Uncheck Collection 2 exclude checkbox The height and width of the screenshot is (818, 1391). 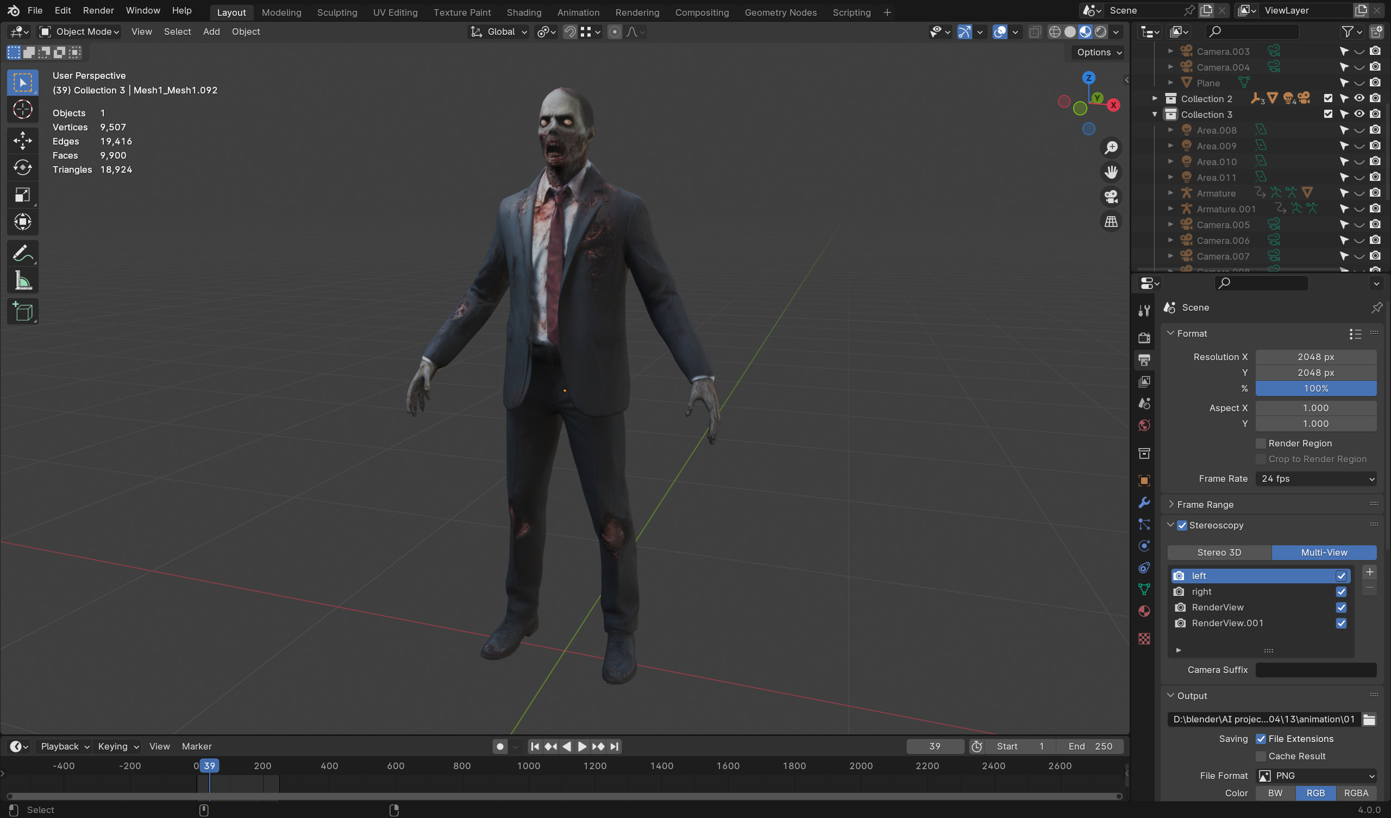click(x=1328, y=98)
